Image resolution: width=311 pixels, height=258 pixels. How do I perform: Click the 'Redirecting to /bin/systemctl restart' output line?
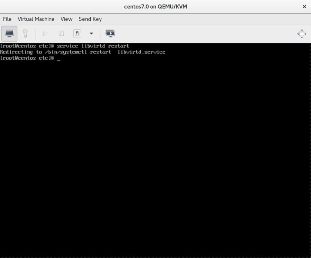pos(83,52)
